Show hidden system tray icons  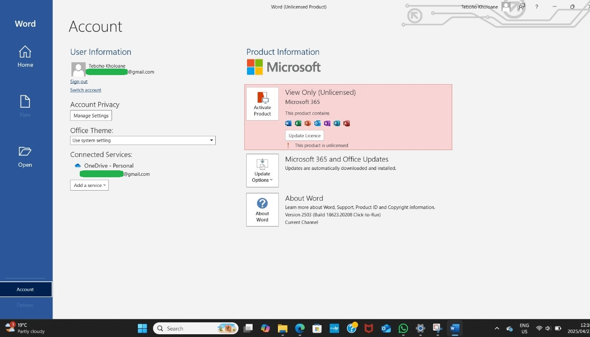pyautogui.click(x=496, y=329)
